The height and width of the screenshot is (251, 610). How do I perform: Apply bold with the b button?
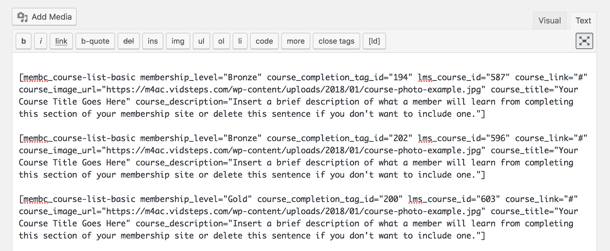[x=23, y=41]
